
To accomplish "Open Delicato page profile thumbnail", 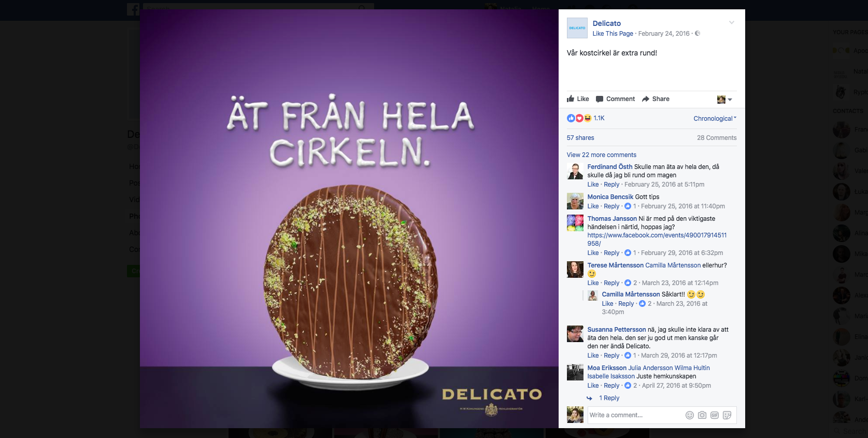I will tap(577, 28).
